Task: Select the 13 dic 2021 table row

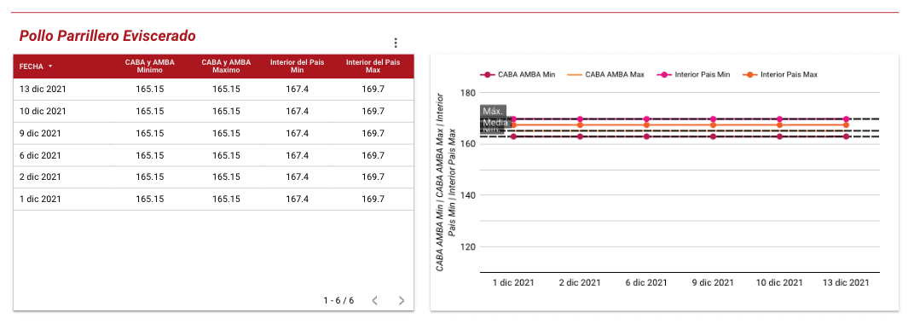Action: 213,90
